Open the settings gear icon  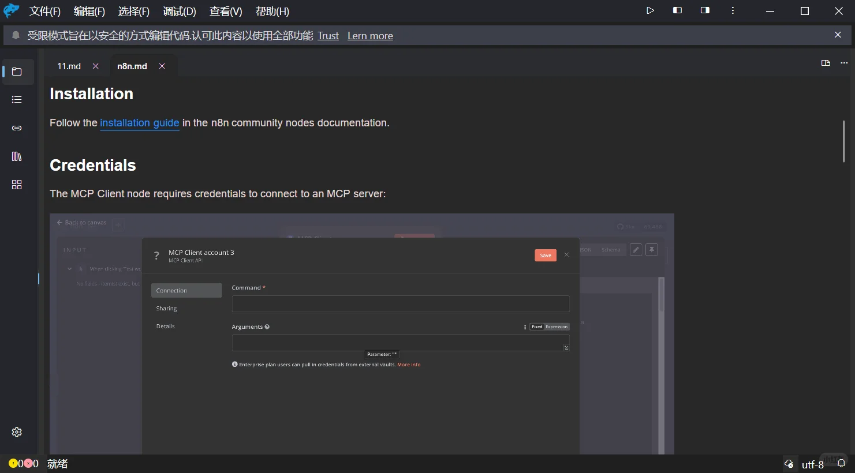17,432
